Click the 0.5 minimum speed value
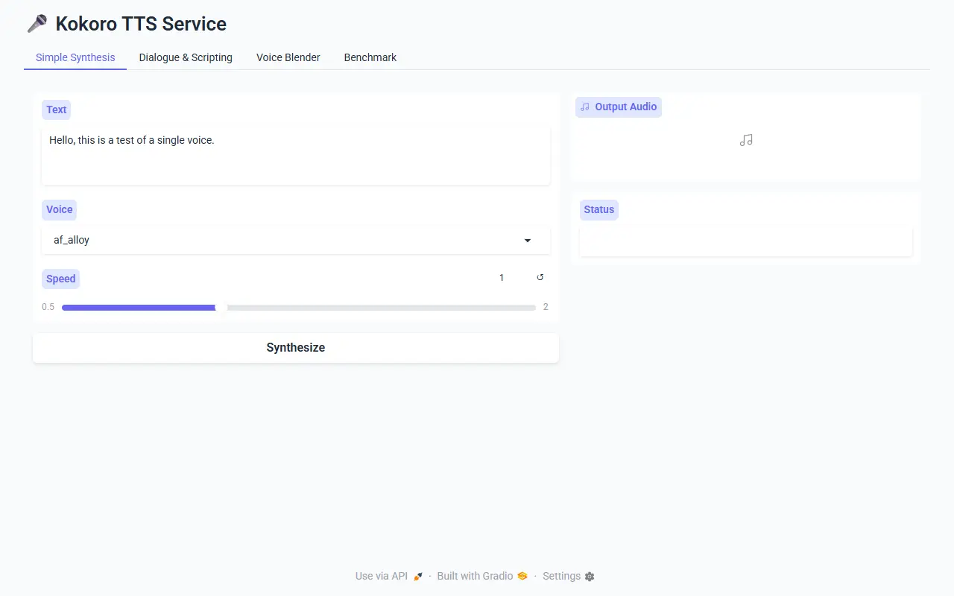 pyautogui.click(x=48, y=308)
